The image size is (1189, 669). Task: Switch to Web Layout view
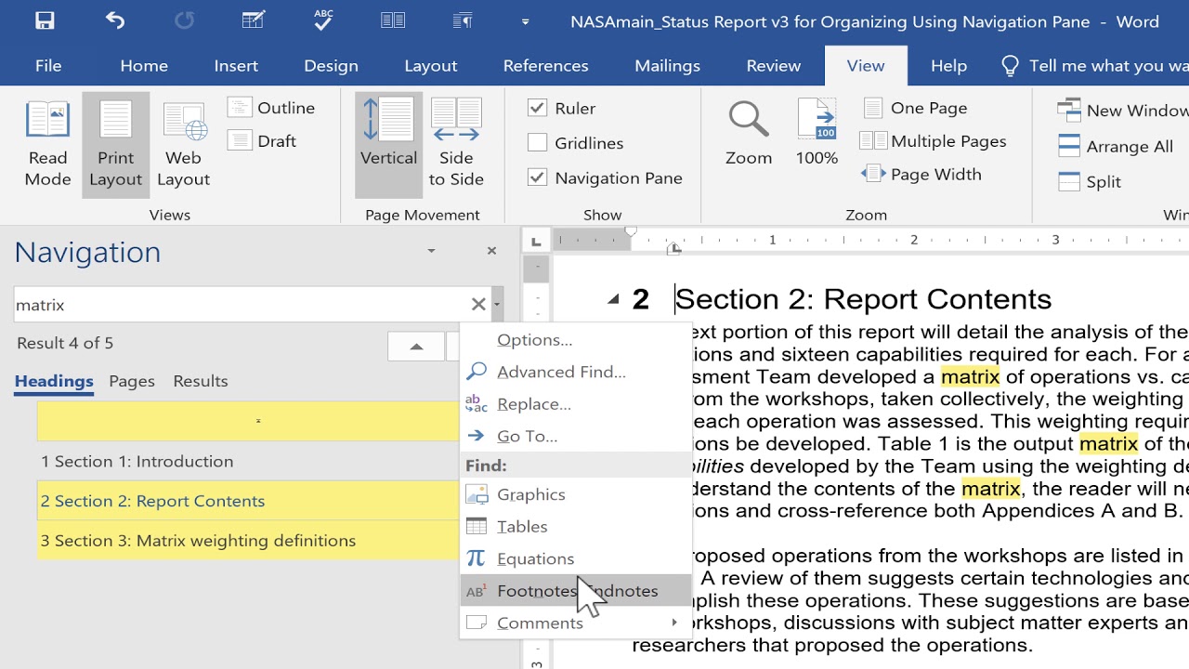tap(183, 144)
